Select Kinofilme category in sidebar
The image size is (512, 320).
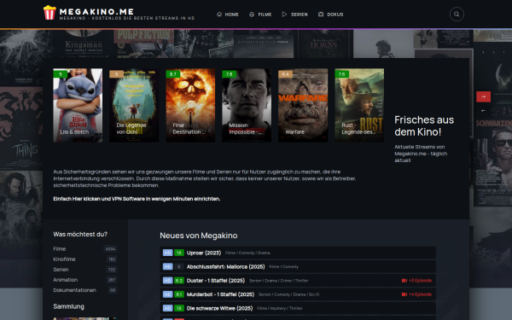[x=64, y=259]
